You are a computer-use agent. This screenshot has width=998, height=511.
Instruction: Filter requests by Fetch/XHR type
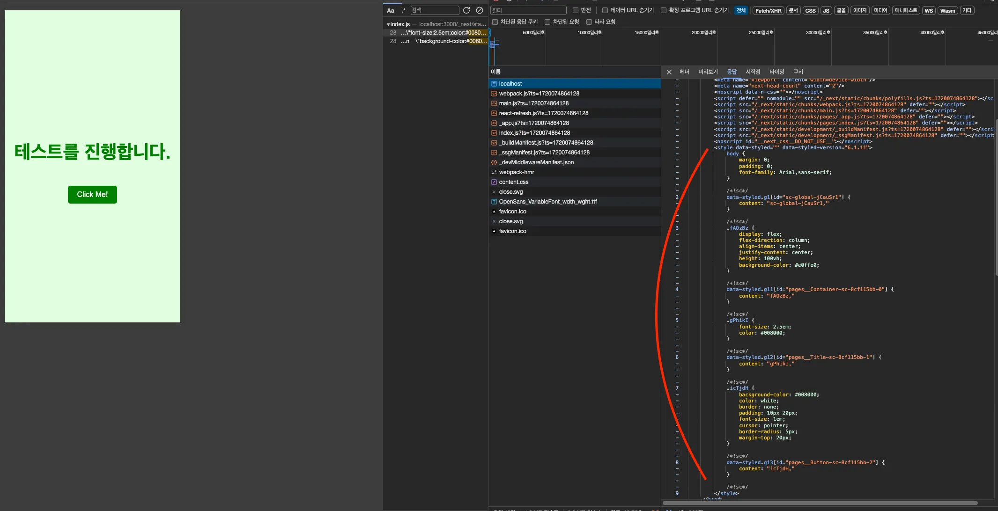768,11
